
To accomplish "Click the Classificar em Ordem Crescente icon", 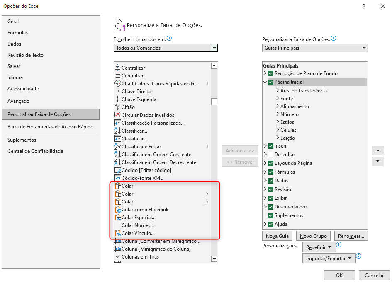I will pos(117,155).
